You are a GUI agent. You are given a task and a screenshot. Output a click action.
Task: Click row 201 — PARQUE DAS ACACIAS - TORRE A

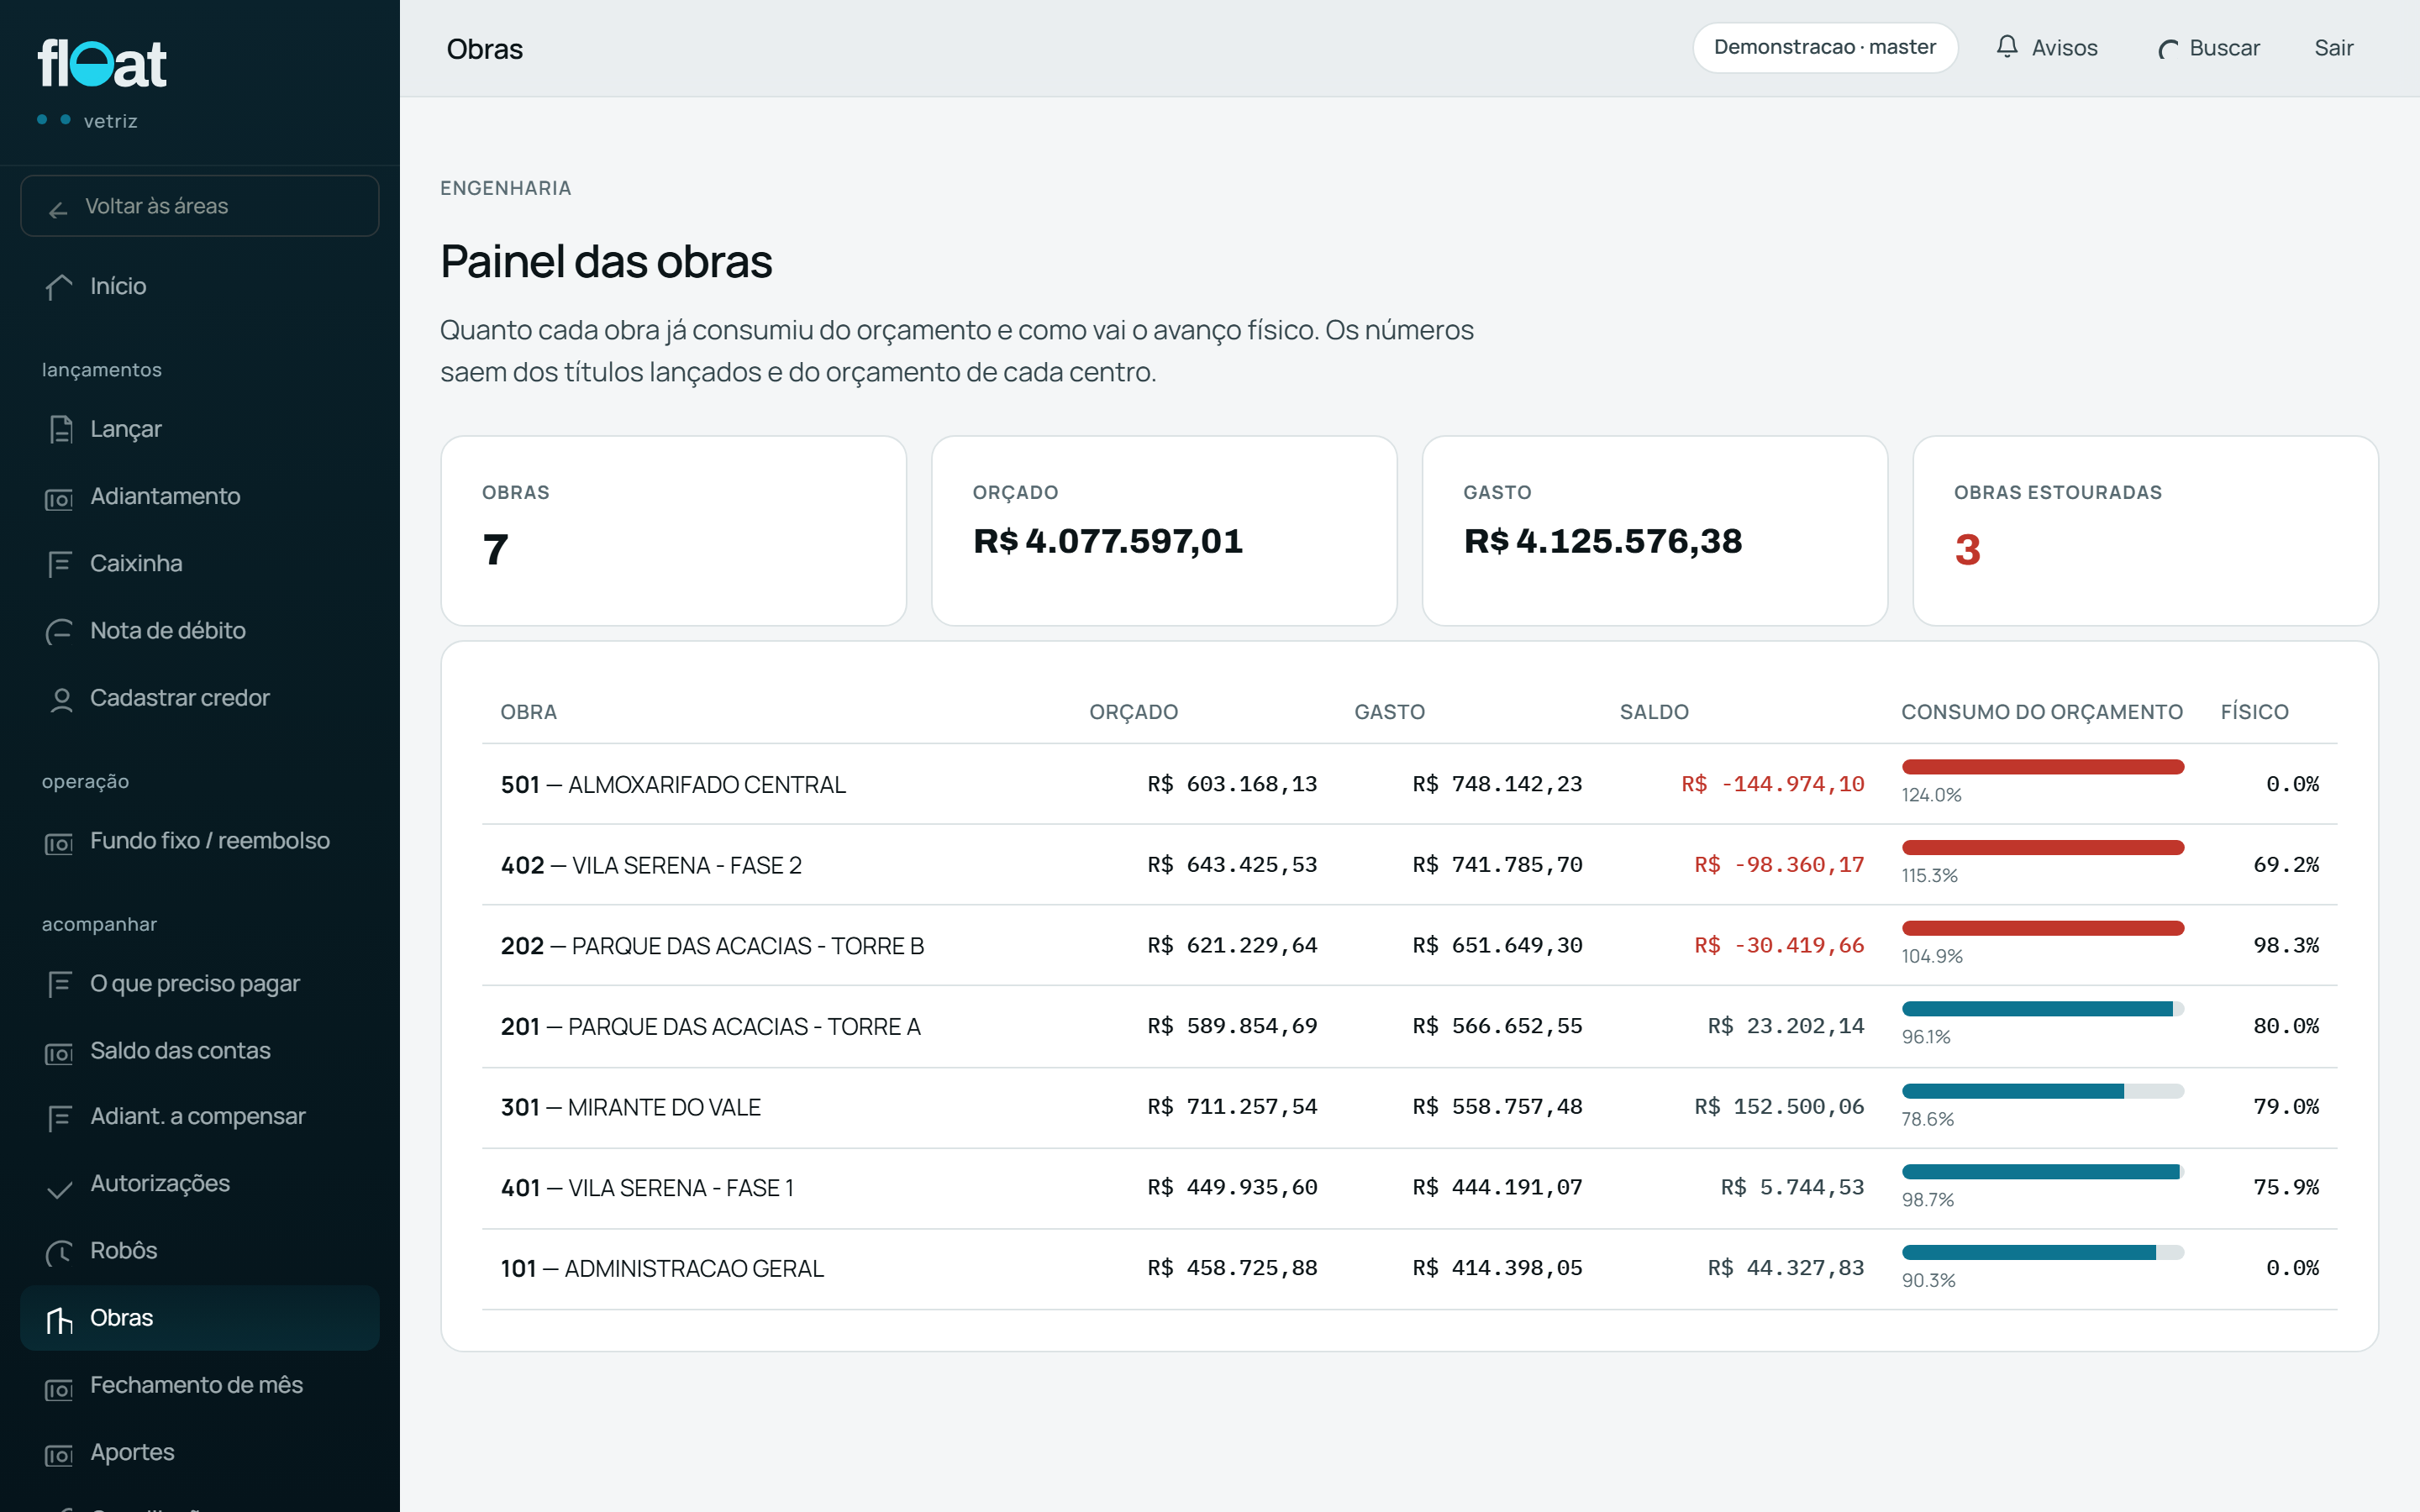tap(1409, 1027)
